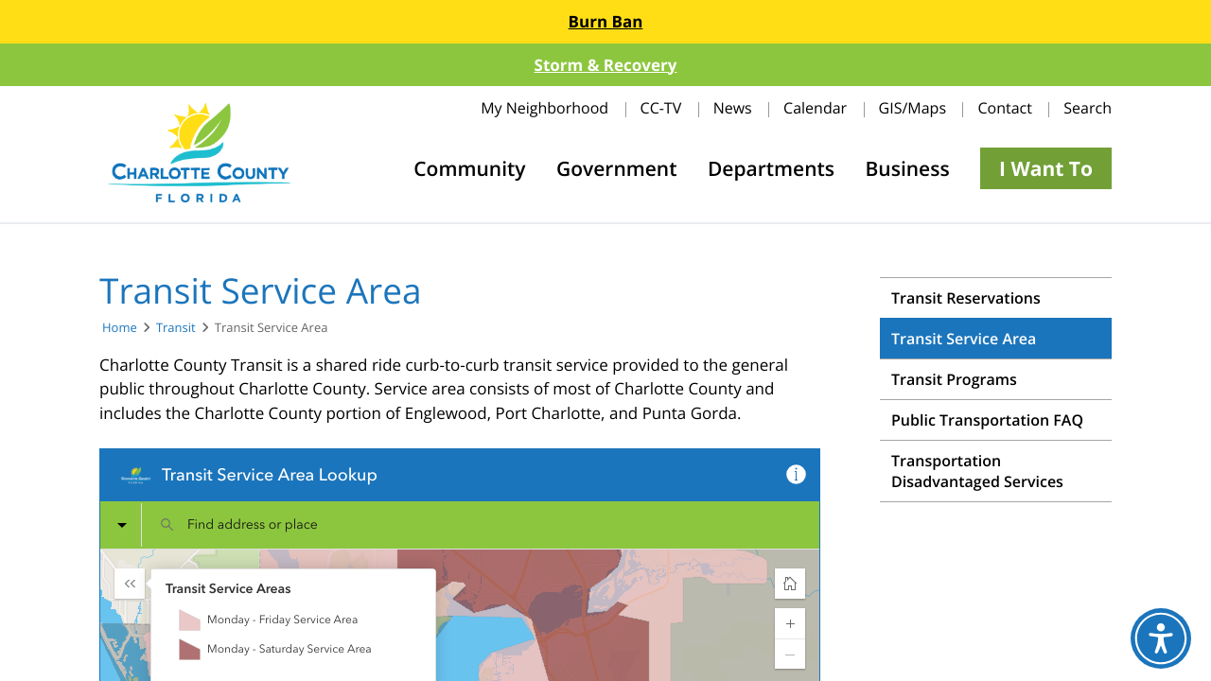The width and height of the screenshot is (1211, 681).
Task: Click the Monday - Friday Service Area swatch
Action: [189, 620]
